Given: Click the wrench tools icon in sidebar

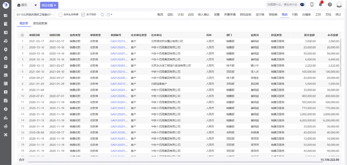Looking at the screenshot, I should click(x=6, y=135).
